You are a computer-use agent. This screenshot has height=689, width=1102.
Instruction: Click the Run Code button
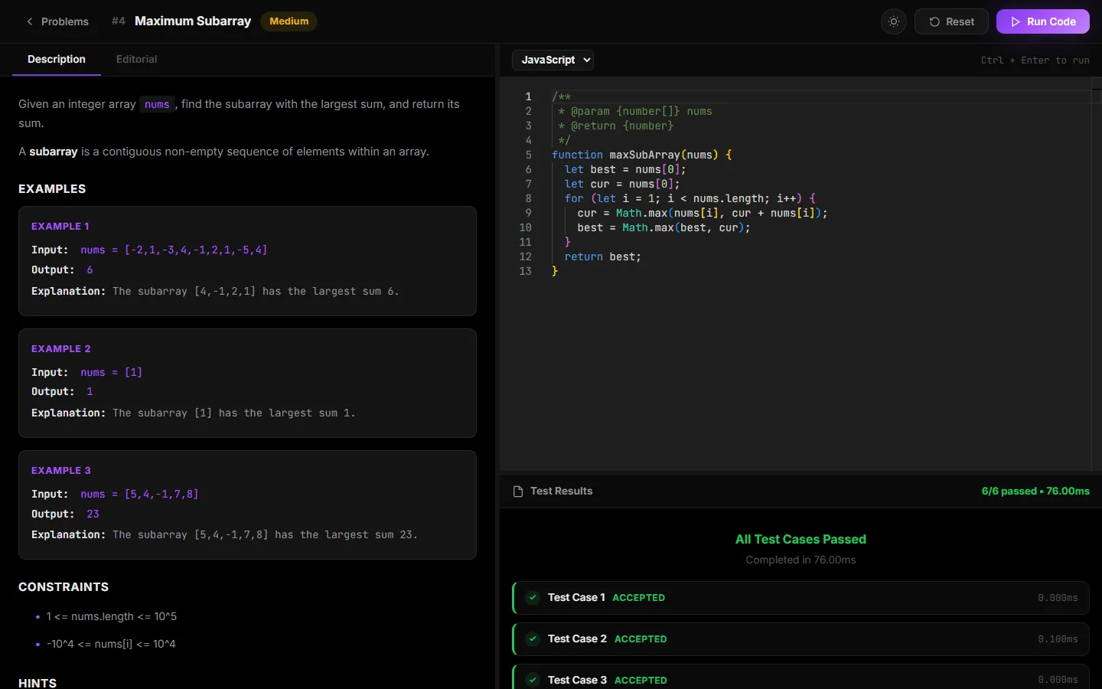click(x=1042, y=21)
